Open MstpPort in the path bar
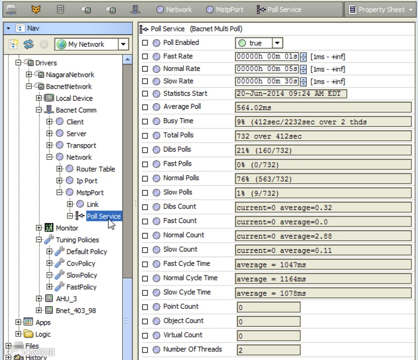This screenshot has width=418, height=360. (x=225, y=10)
